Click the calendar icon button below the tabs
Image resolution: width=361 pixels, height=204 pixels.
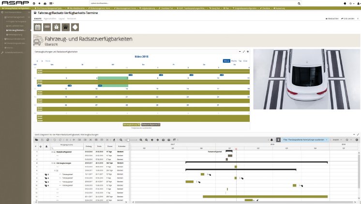38,28
